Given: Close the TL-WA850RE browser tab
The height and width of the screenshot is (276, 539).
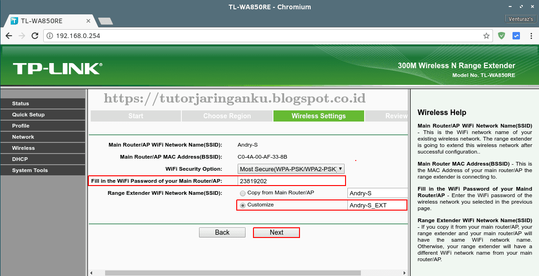Looking at the screenshot, I should [88, 21].
